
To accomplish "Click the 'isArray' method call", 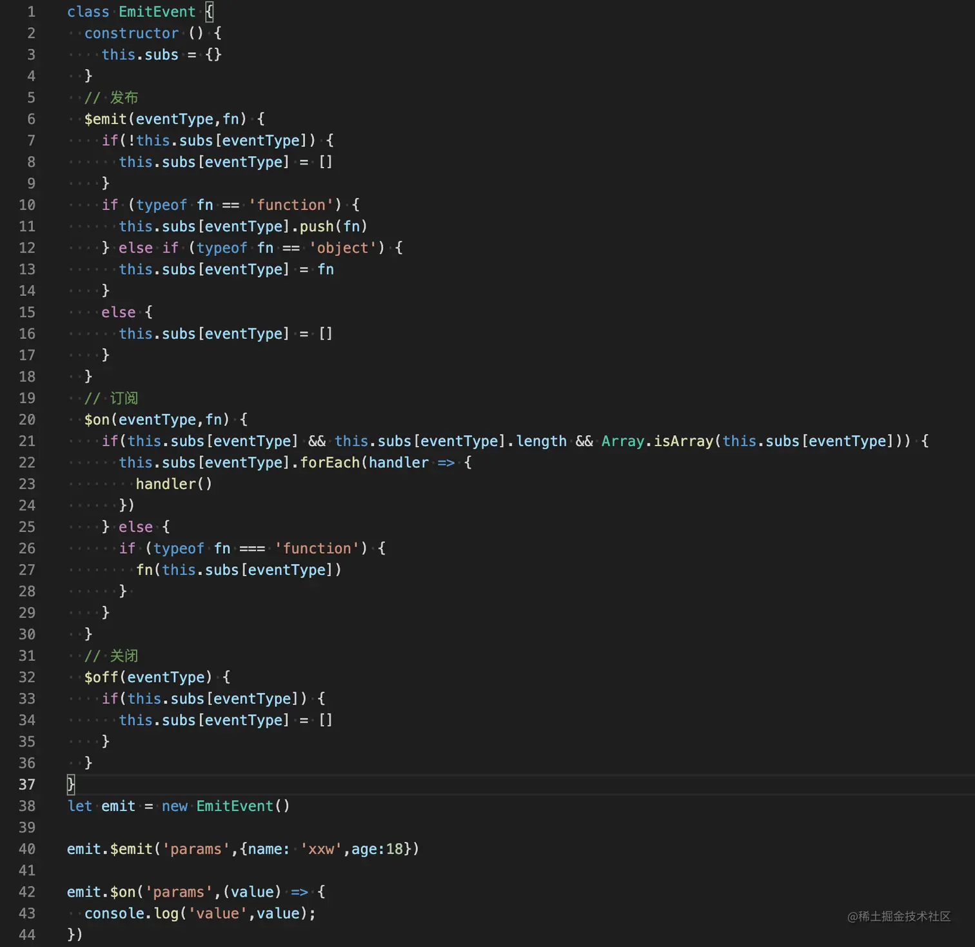I will pos(684,441).
